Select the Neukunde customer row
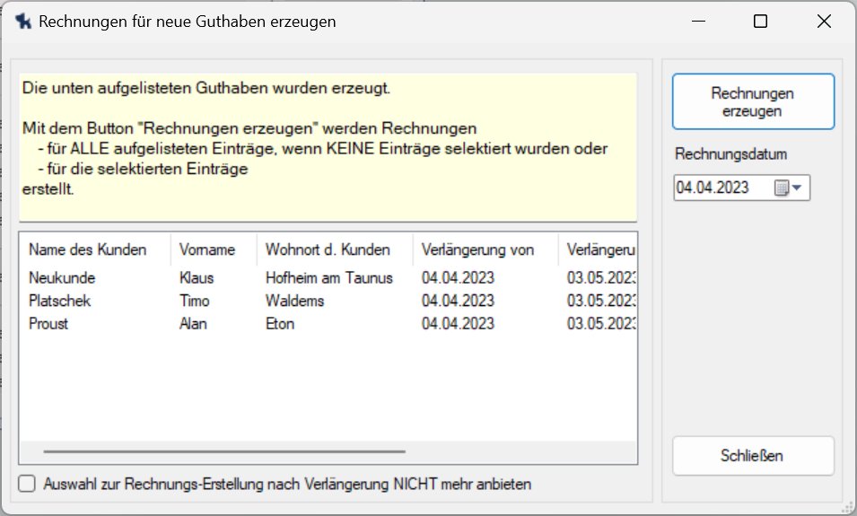Screen dimensions: 857x516 pos(62,278)
